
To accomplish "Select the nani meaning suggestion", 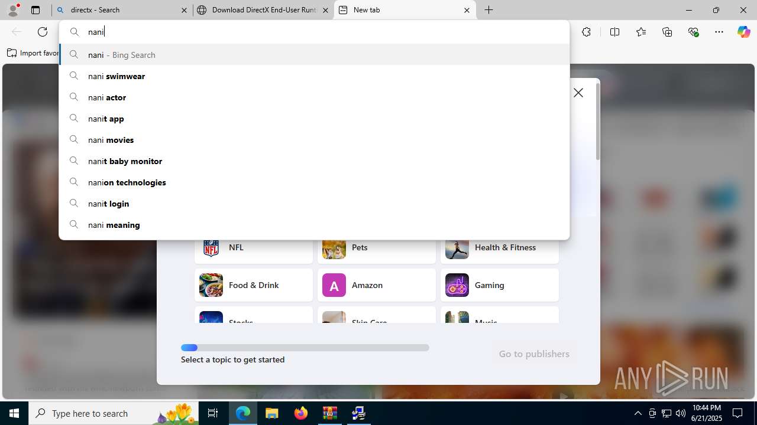I will tap(314, 224).
